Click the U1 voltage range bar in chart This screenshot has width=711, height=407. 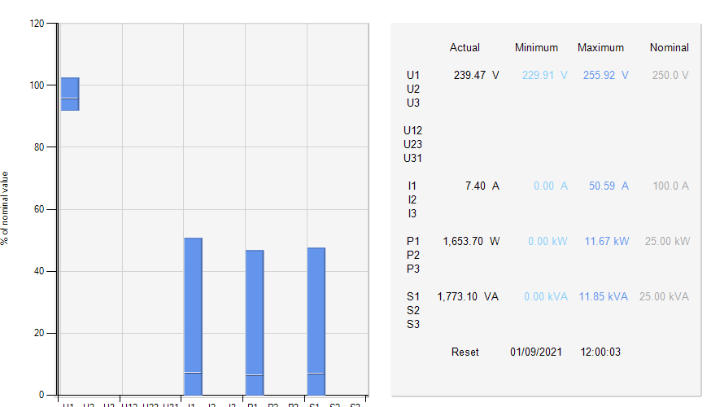pyautogui.click(x=70, y=94)
